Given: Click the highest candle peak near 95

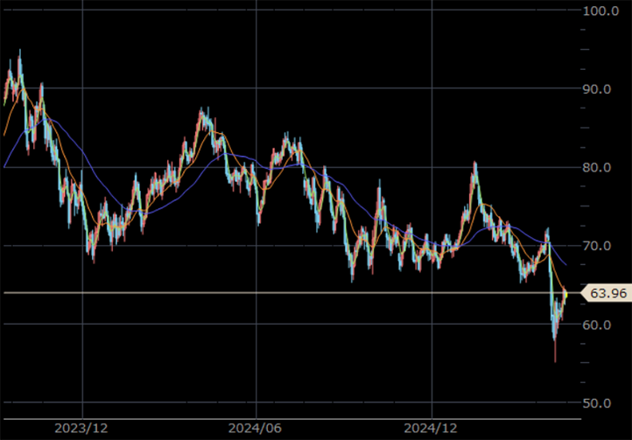Looking at the screenshot, I should [19, 52].
